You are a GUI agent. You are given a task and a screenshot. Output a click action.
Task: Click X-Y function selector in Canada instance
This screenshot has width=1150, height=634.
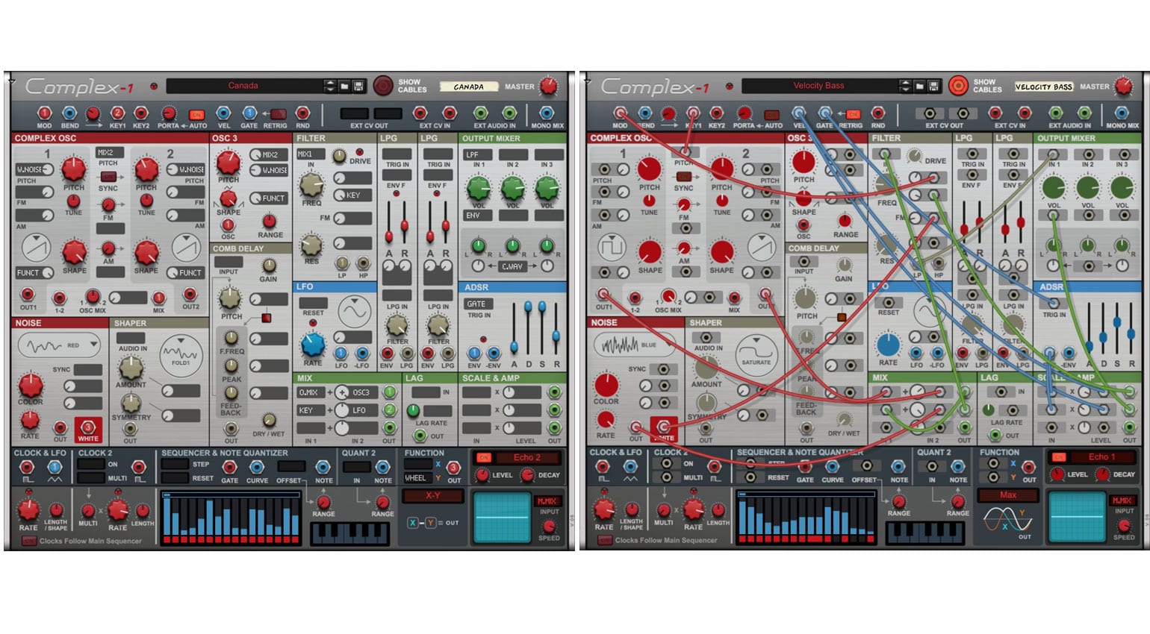[433, 496]
